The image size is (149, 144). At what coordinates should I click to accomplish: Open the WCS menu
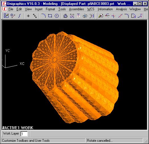(91, 9)
